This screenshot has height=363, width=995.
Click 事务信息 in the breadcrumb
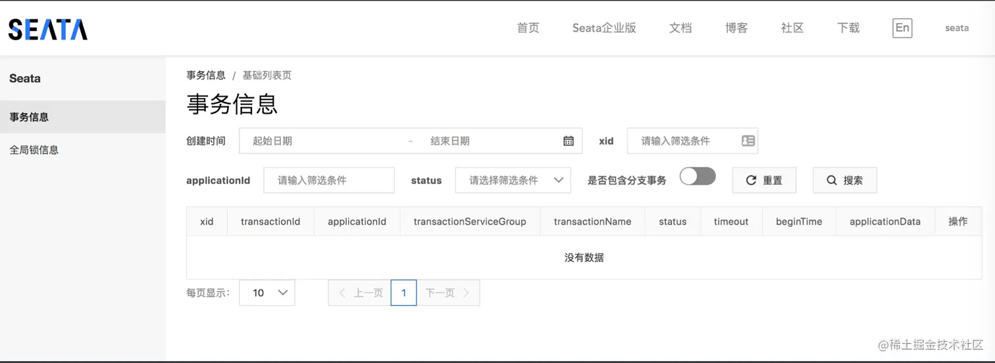tap(206, 76)
